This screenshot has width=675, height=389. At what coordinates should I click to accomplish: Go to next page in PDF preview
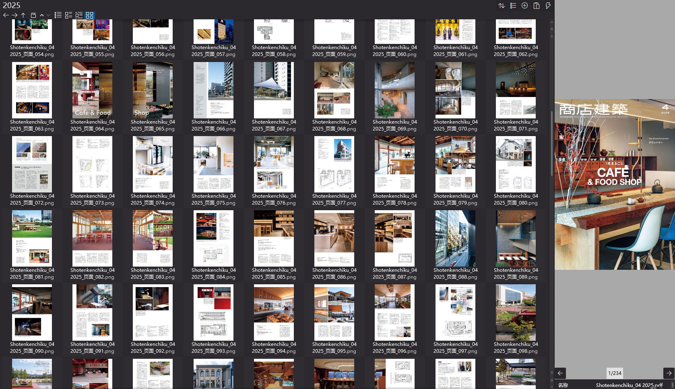(669, 373)
